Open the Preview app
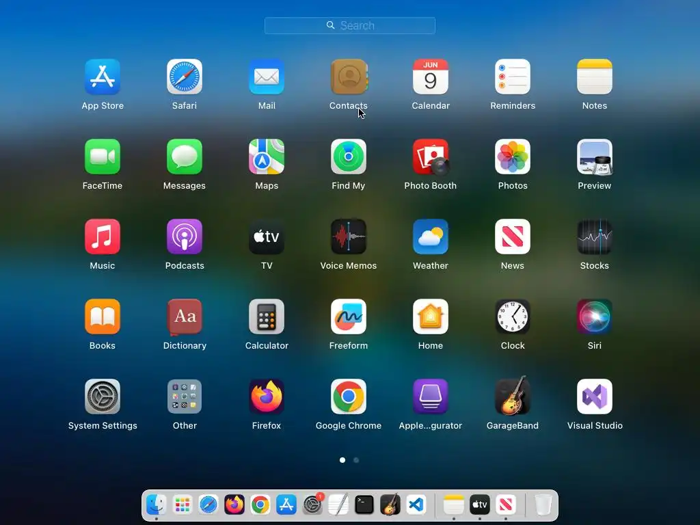This screenshot has height=525, width=700. [x=595, y=157]
